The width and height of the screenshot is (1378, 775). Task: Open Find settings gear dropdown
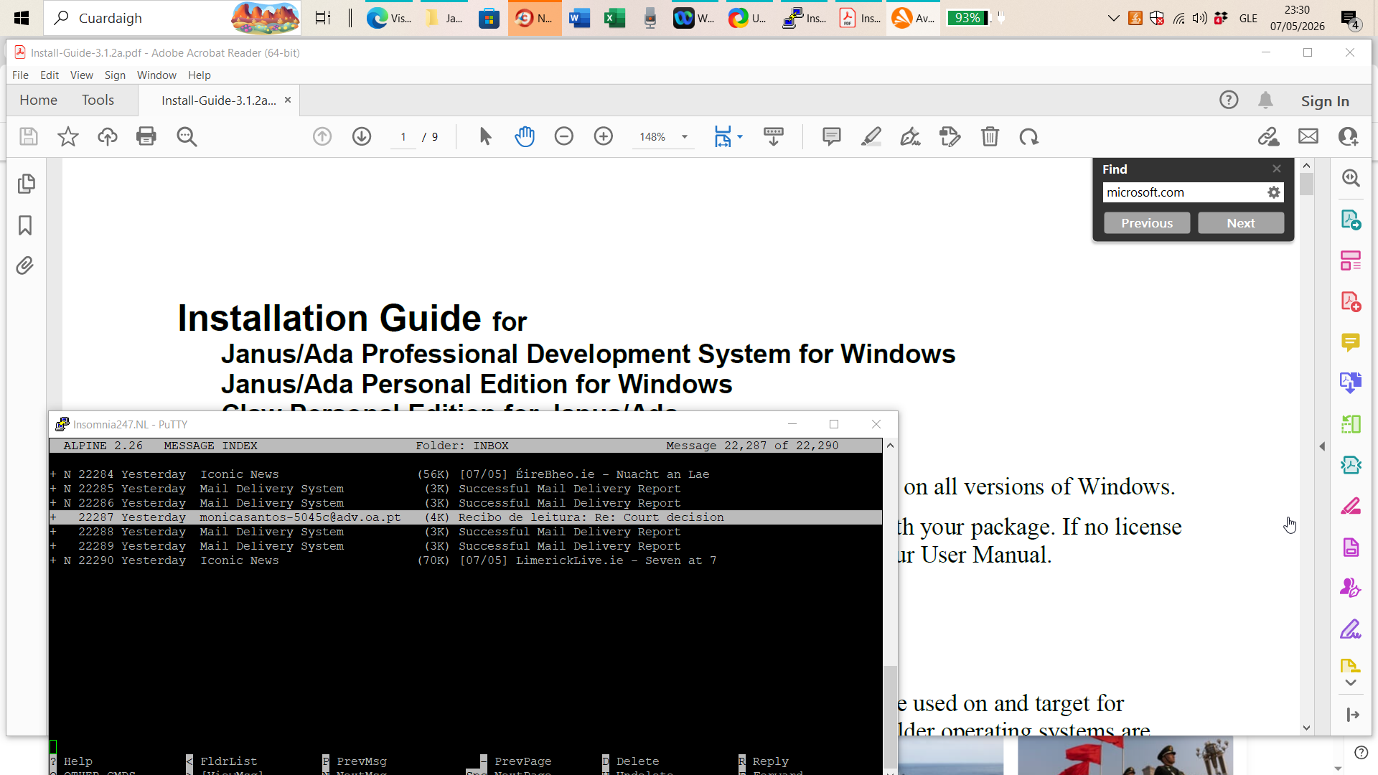click(x=1274, y=192)
